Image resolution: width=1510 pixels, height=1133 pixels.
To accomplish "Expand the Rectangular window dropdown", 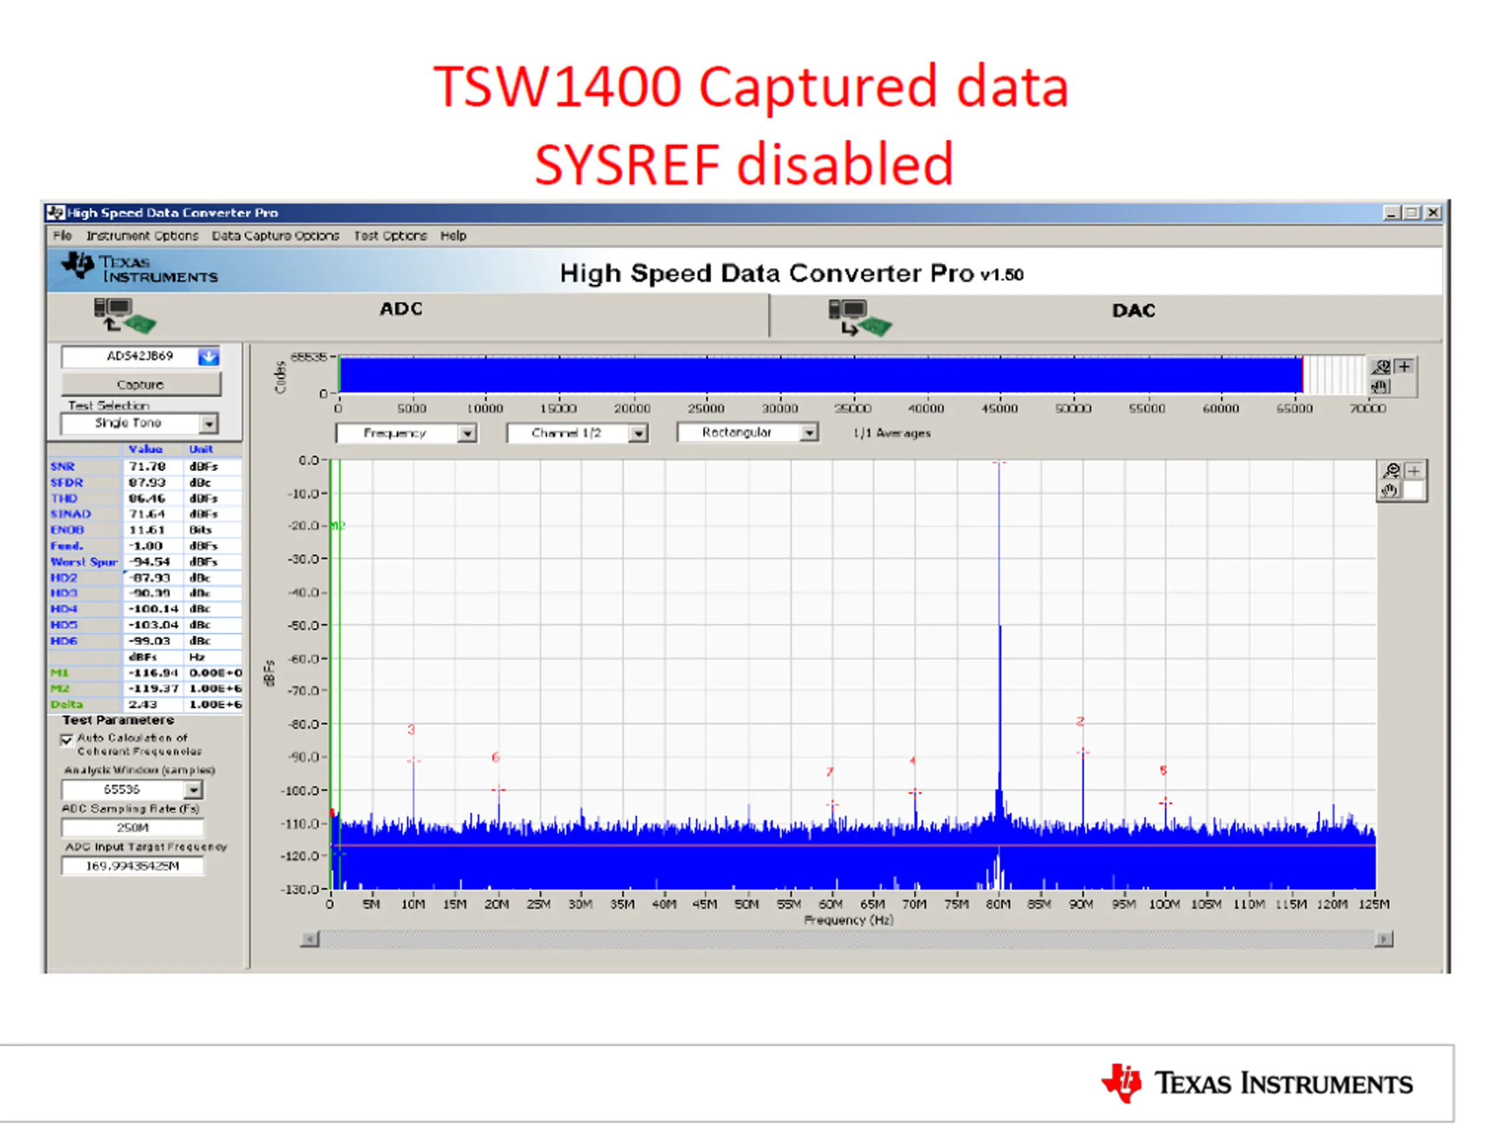I will pyautogui.click(x=808, y=433).
